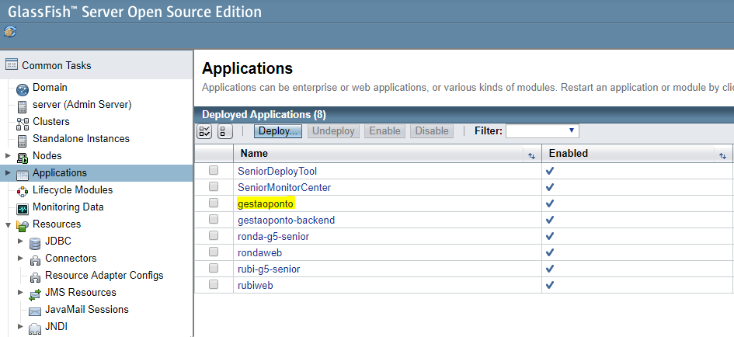Click the deselect all applications icon
The height and width of the screenshot is (337, 734).
click(x=224, y=131)
